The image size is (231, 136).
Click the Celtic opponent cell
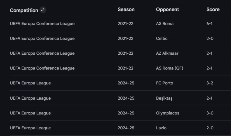click(x=162, y=38)
